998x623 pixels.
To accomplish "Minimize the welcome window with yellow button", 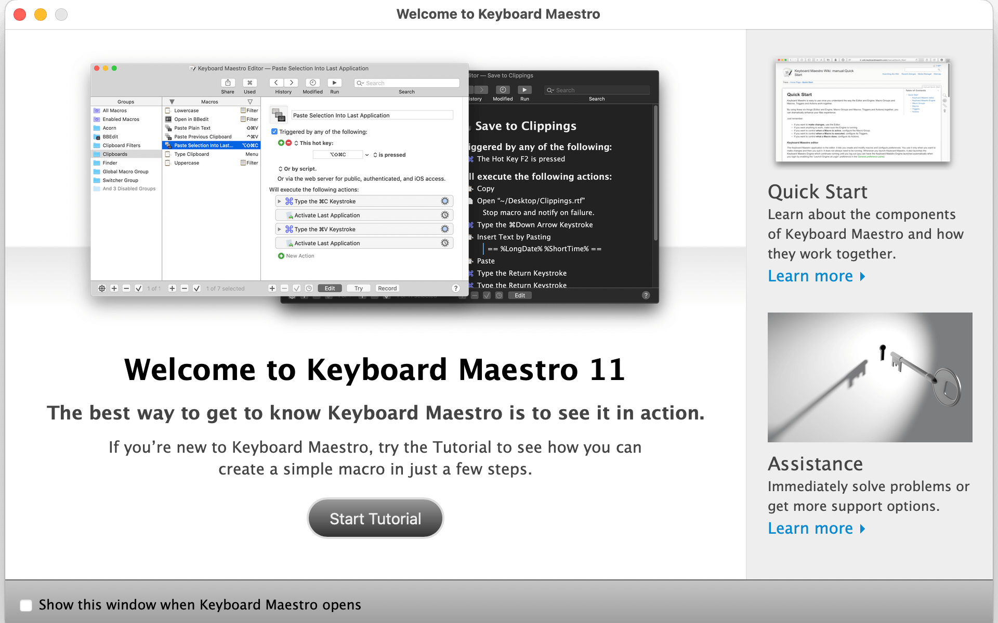I will pyautogui.click(x=41, y=15).
